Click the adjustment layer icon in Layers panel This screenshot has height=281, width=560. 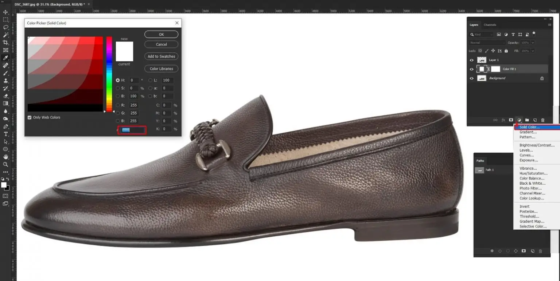pos(519,120)
